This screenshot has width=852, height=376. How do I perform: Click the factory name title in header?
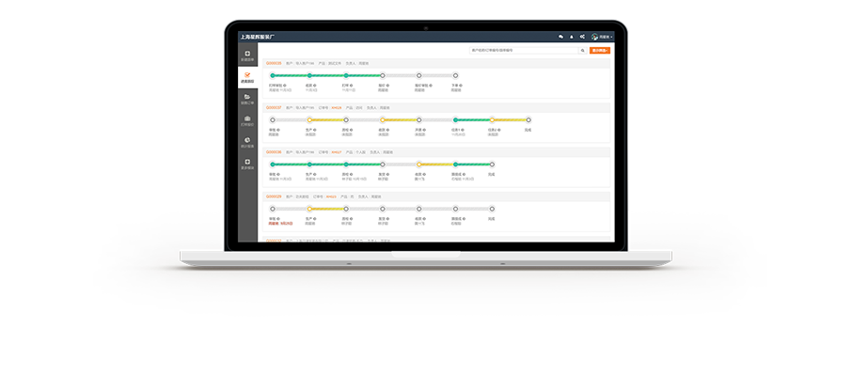(258, 37)
